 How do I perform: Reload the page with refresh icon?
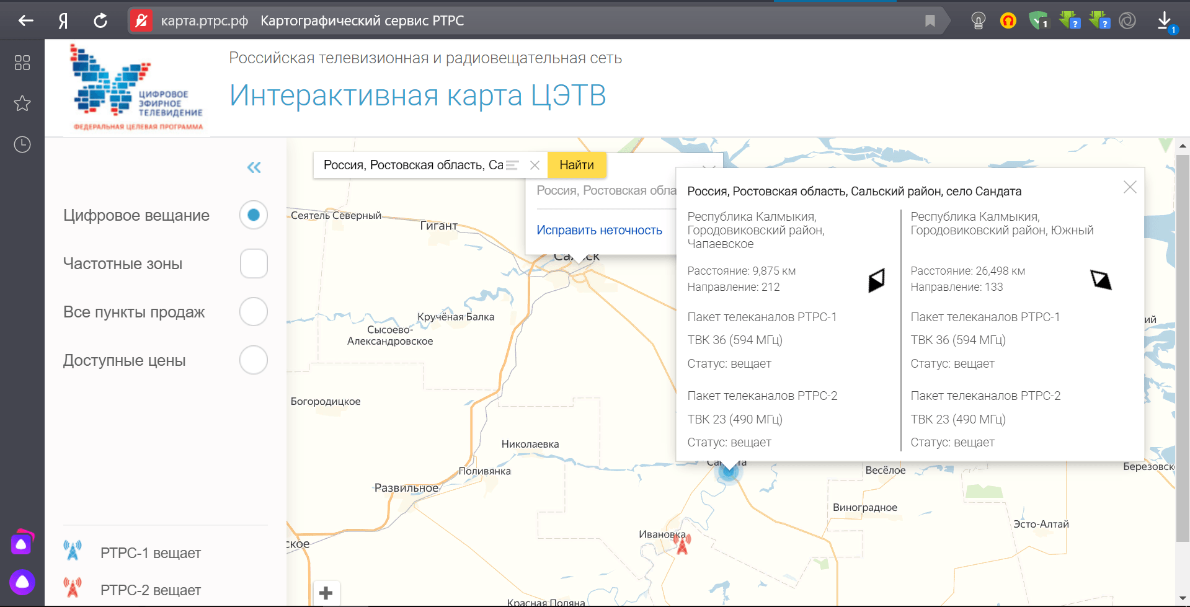coord(100,21)
